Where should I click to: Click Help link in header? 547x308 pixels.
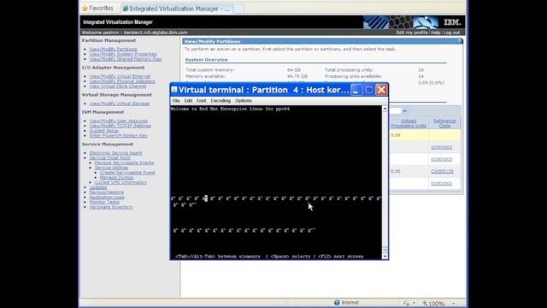click(435, 33)
